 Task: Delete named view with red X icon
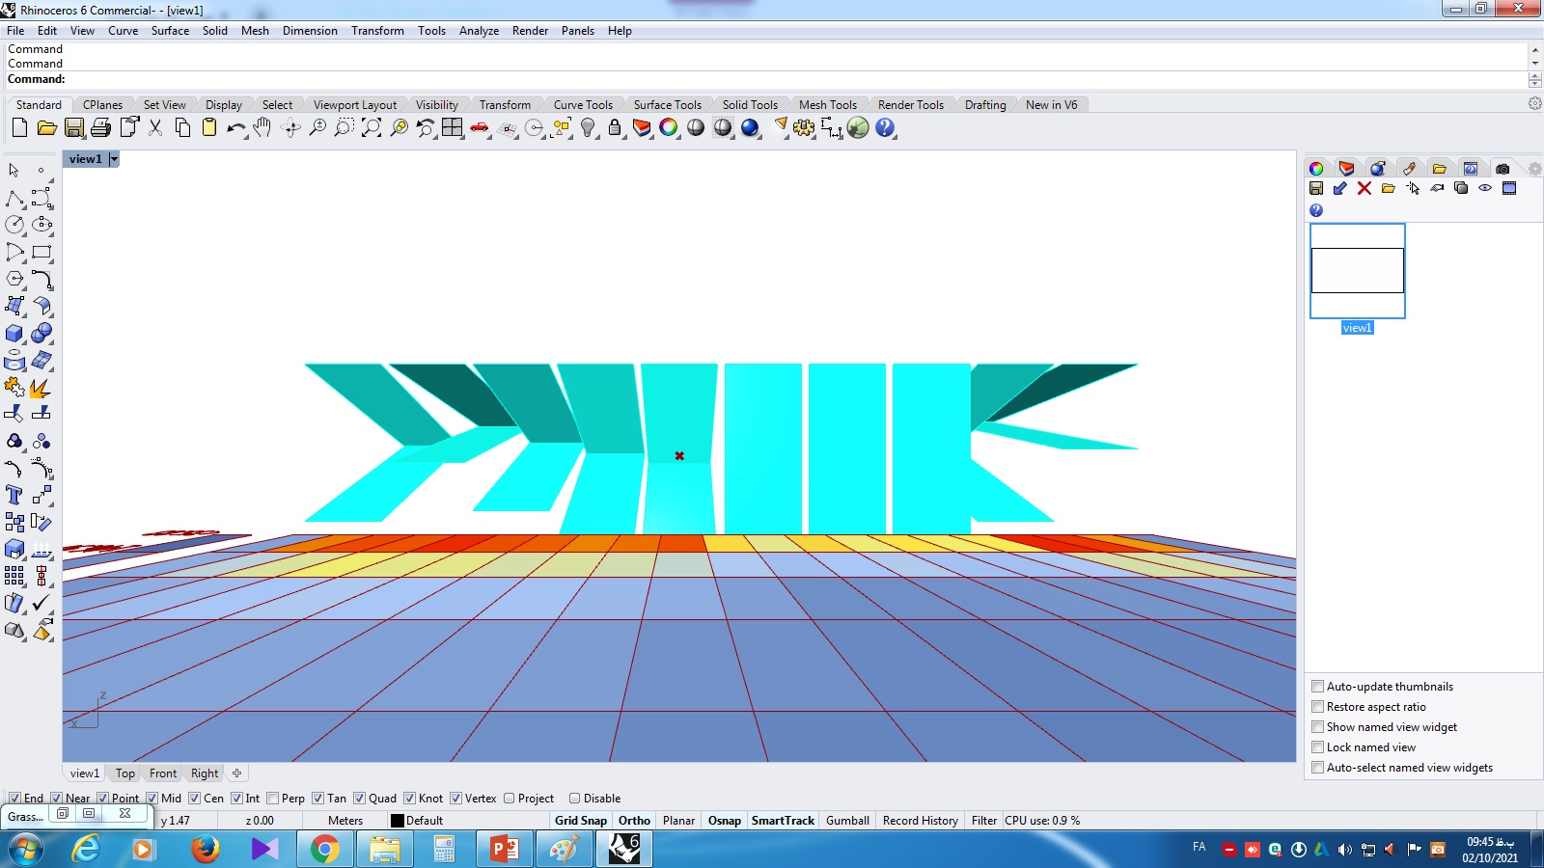[x=1365, y=189]
